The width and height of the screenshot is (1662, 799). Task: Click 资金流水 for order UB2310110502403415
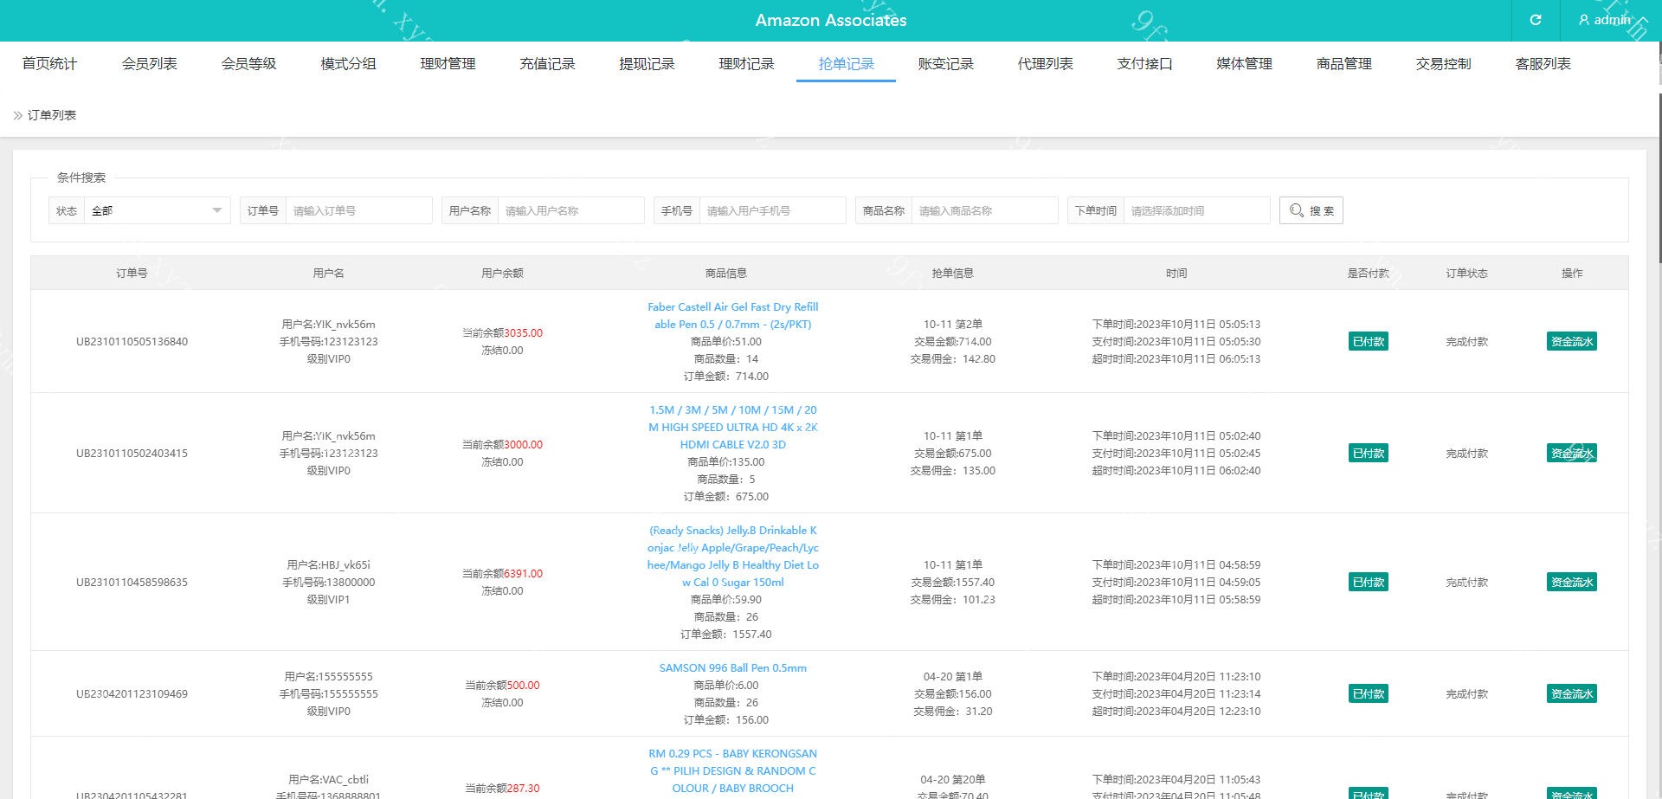1572,453
